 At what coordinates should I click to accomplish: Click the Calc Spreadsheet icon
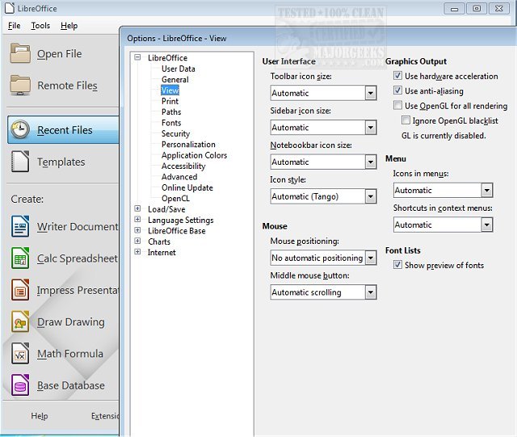[20, 258]
